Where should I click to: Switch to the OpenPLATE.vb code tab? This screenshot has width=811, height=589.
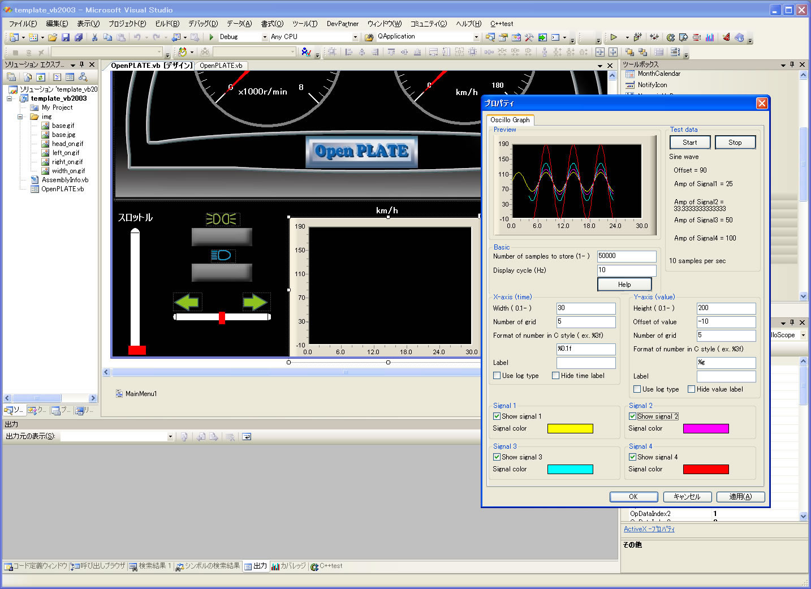pos(221,66)
